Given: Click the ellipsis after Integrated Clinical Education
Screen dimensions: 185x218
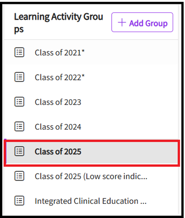Looking at the screenshot, I should 143,203.
